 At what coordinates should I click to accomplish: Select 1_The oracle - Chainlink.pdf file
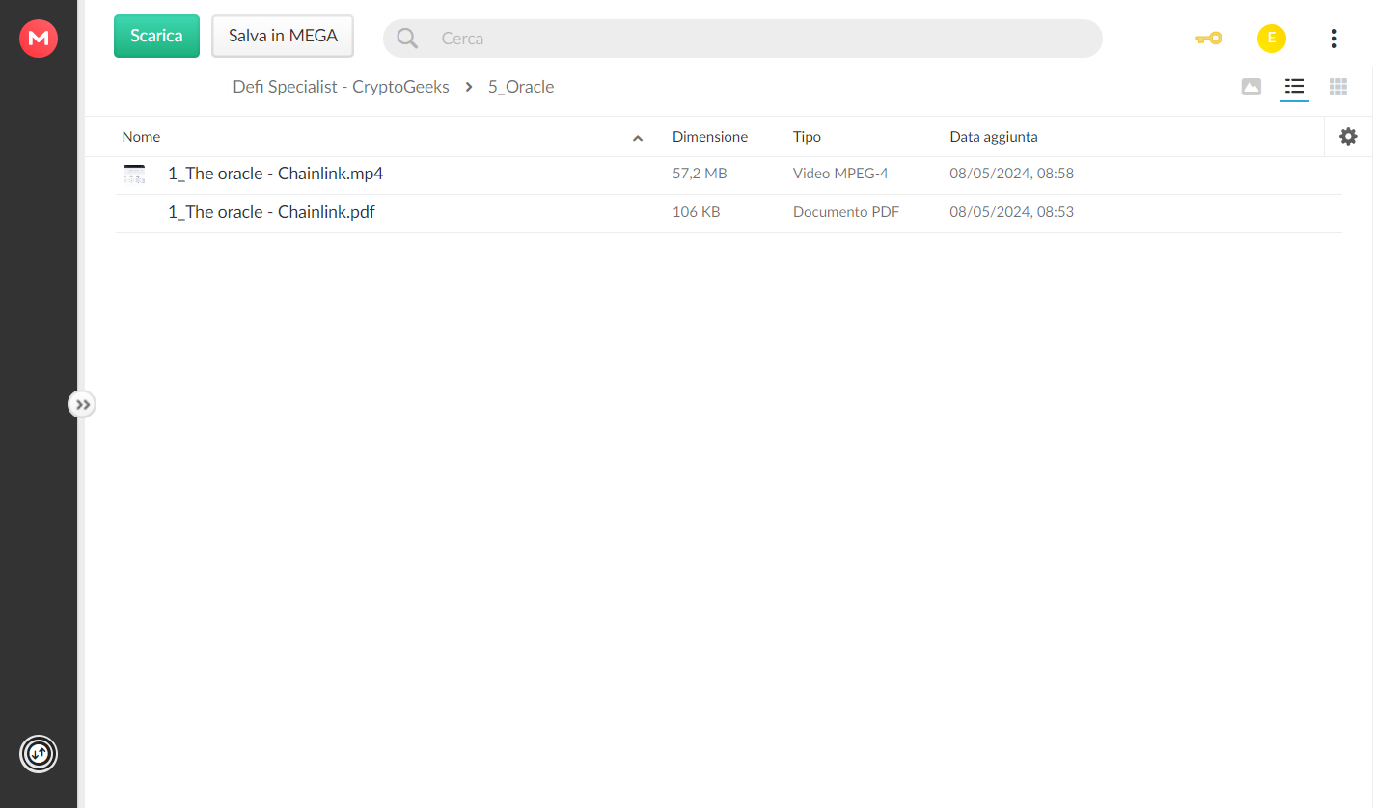click(271, 212)
